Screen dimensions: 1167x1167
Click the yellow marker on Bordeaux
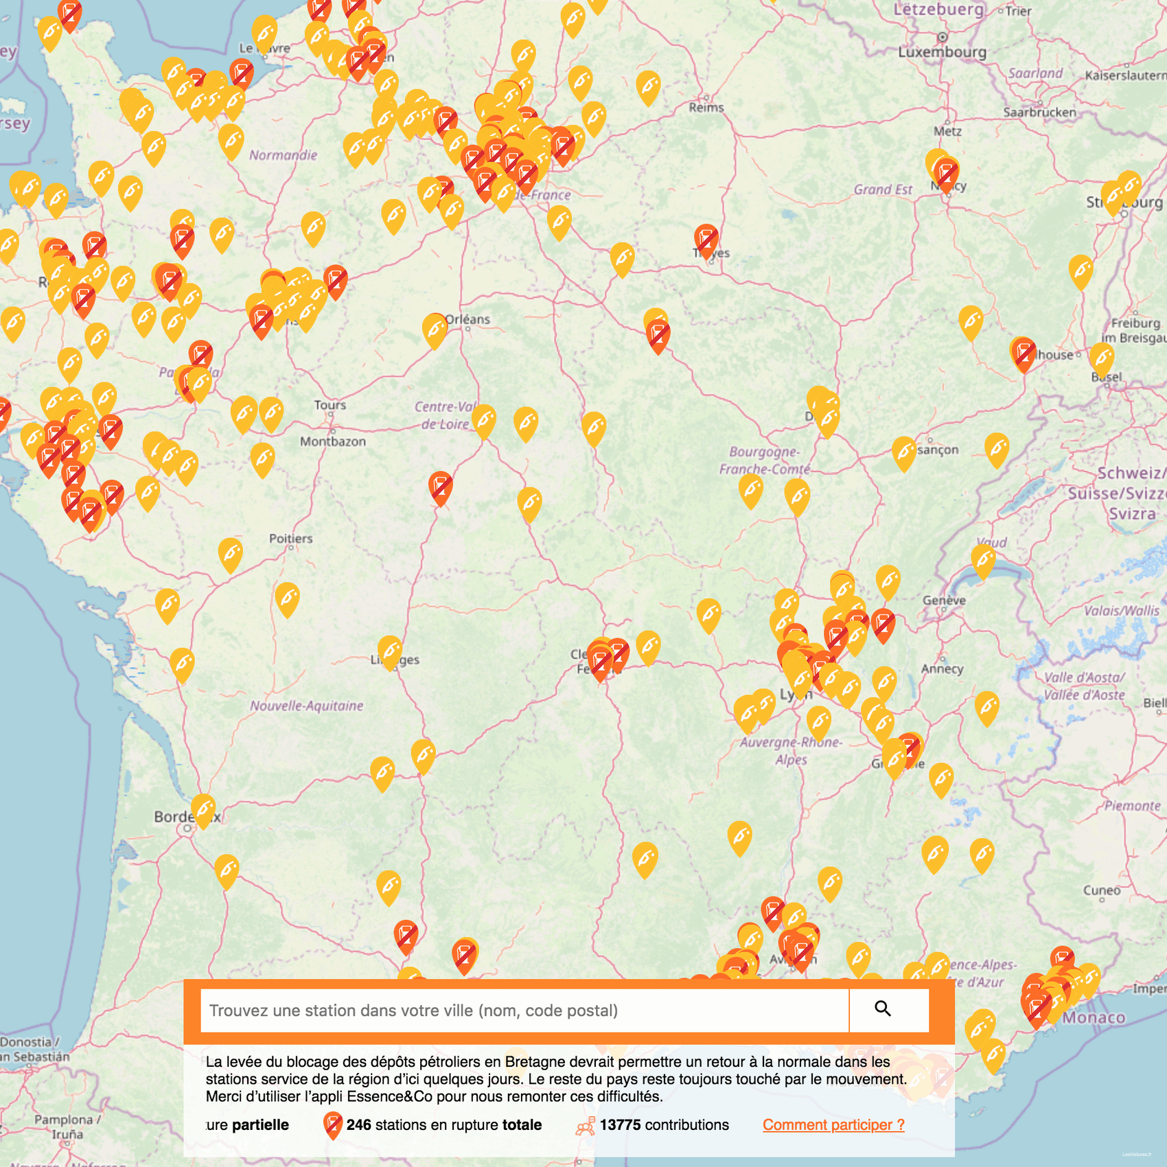click(203, 810)
